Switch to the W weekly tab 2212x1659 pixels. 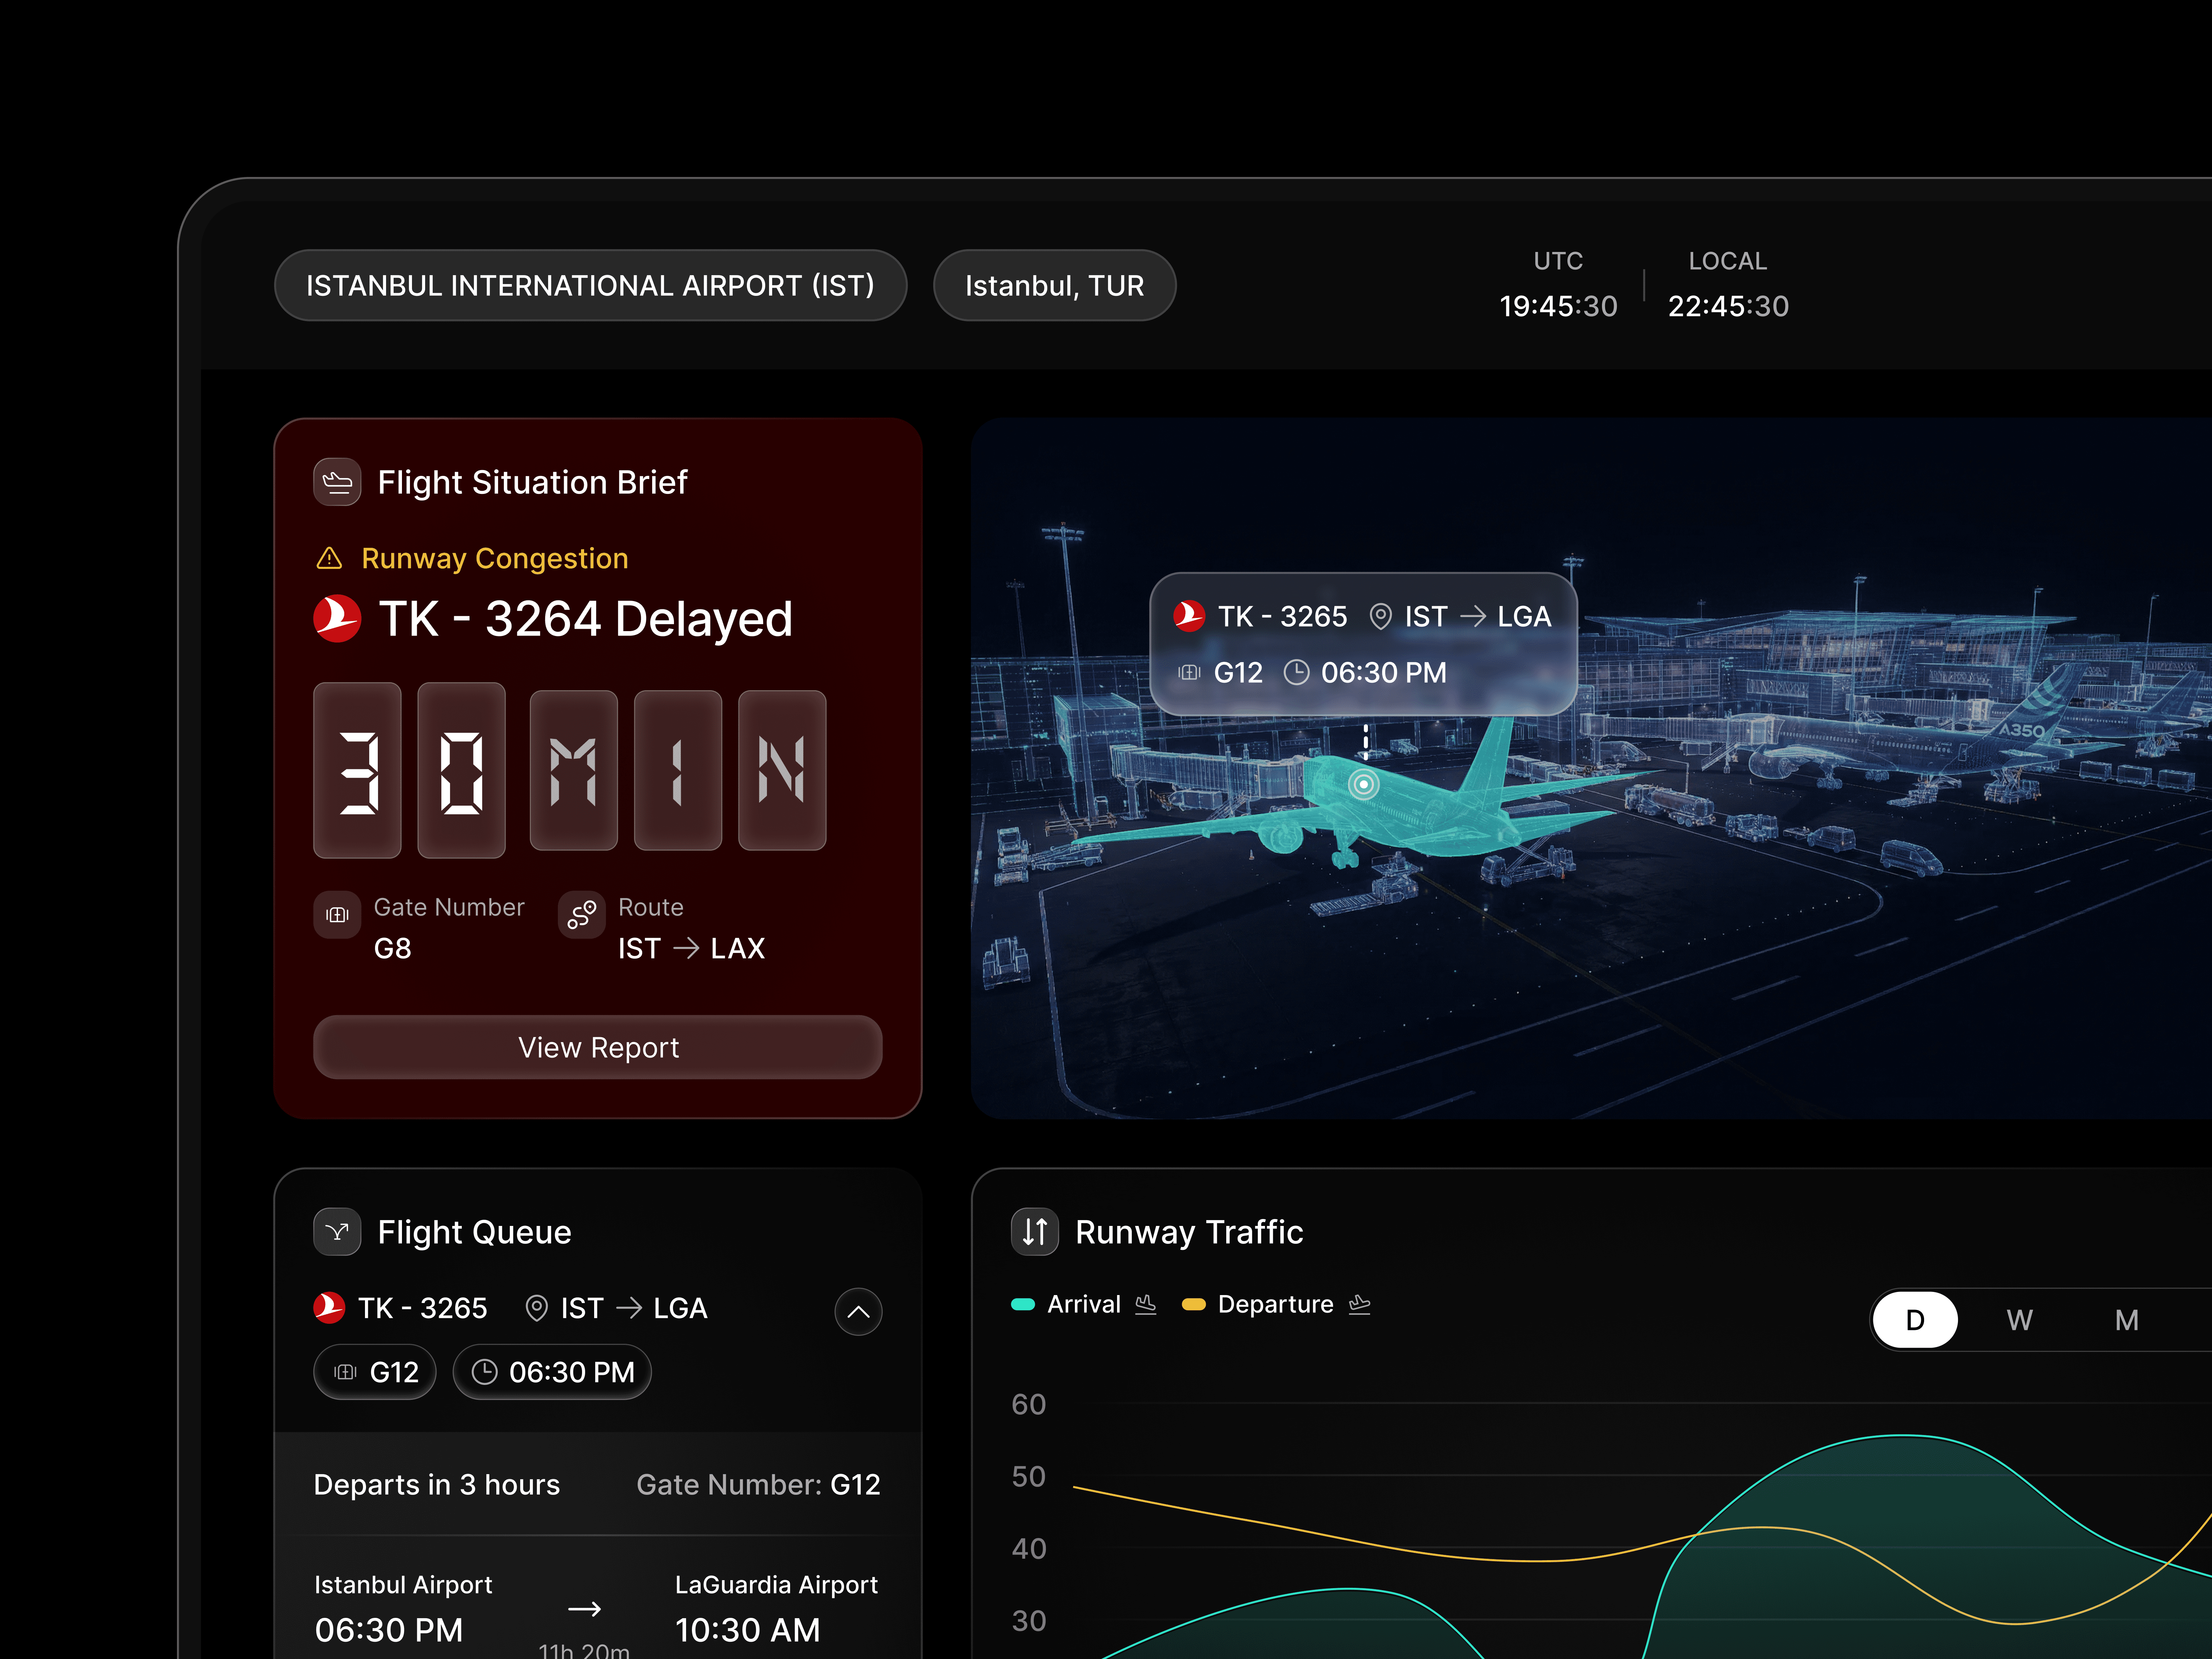point(2020,1319)
